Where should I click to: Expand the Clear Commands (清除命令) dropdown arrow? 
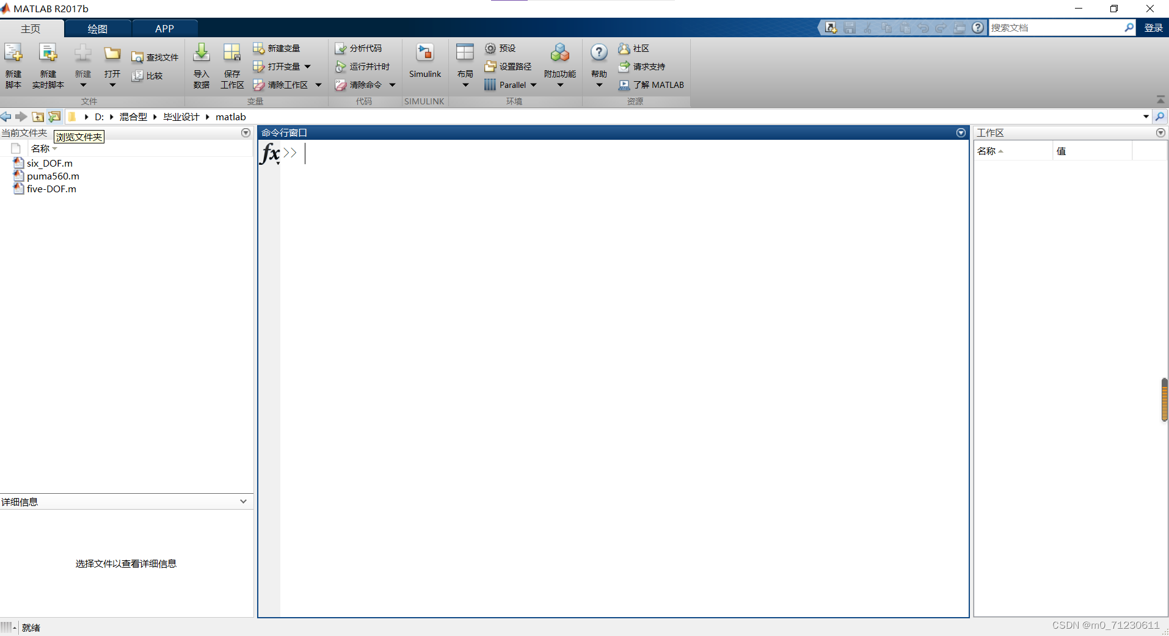click(392, 85)
